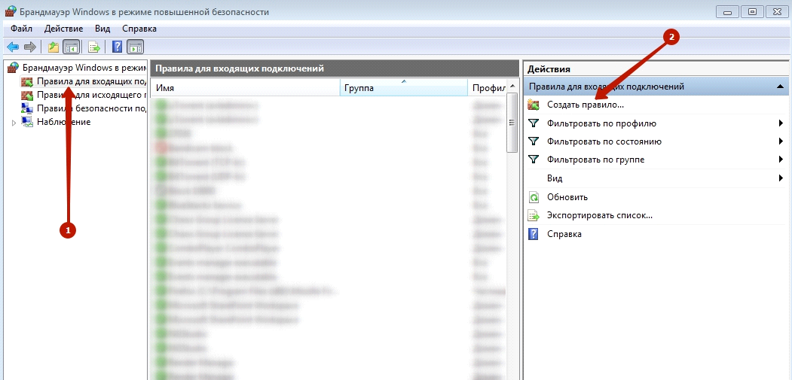Open Фильтровать по состоянию submenu arrow

click(781, 141)
